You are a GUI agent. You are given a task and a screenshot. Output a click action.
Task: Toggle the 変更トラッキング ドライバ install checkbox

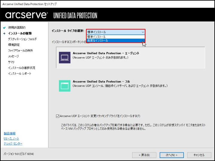(x=58, y=116)
